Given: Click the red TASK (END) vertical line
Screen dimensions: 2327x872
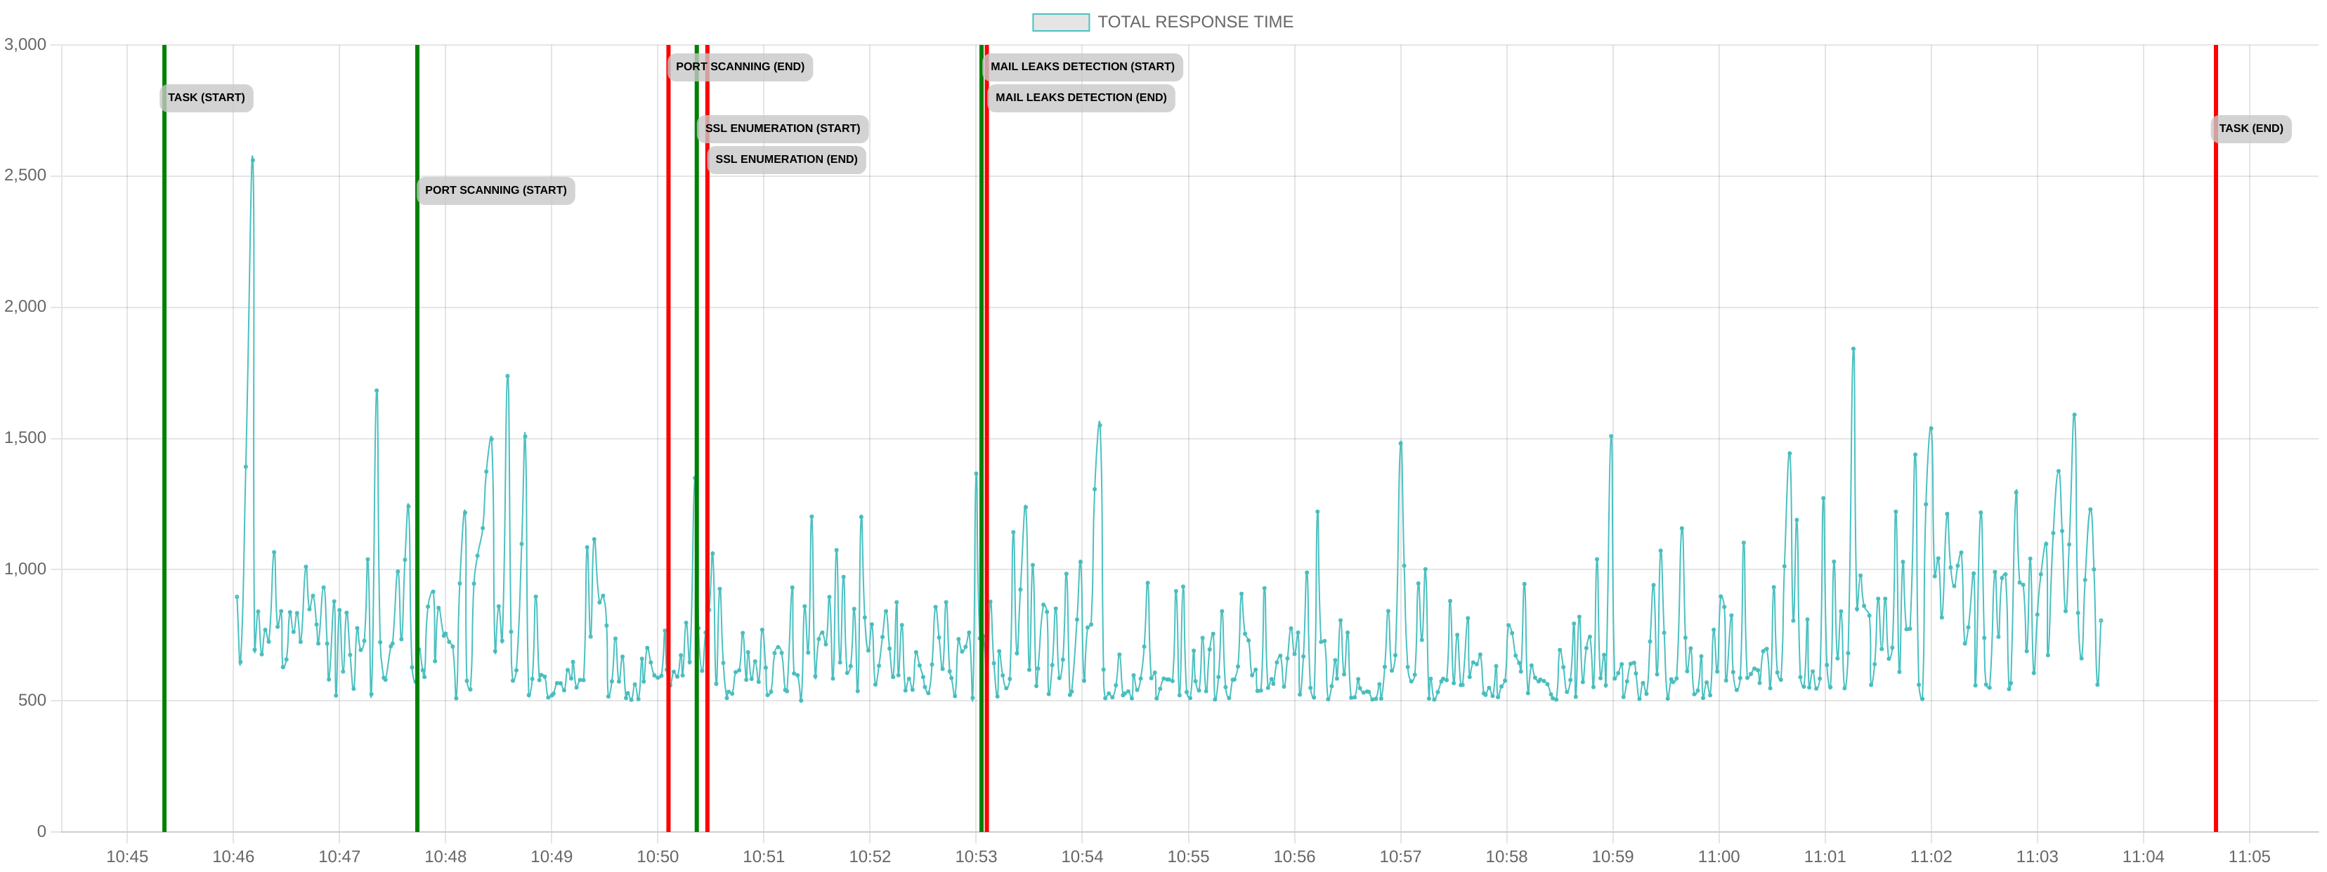Looking at the screenshot, I should tap(2216, 438).
